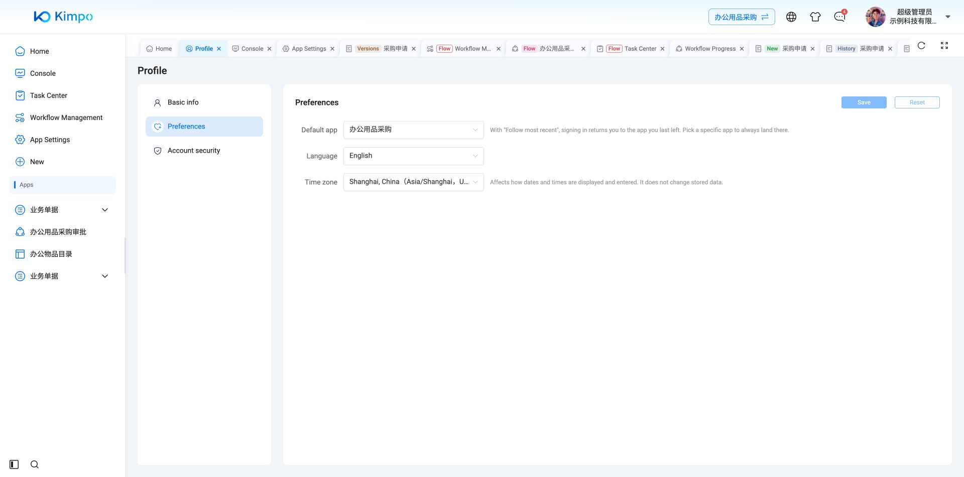This screenshot has height=477, width=964.
Task: Toggle fullscreen mode icon
Action: coord(944,46)
